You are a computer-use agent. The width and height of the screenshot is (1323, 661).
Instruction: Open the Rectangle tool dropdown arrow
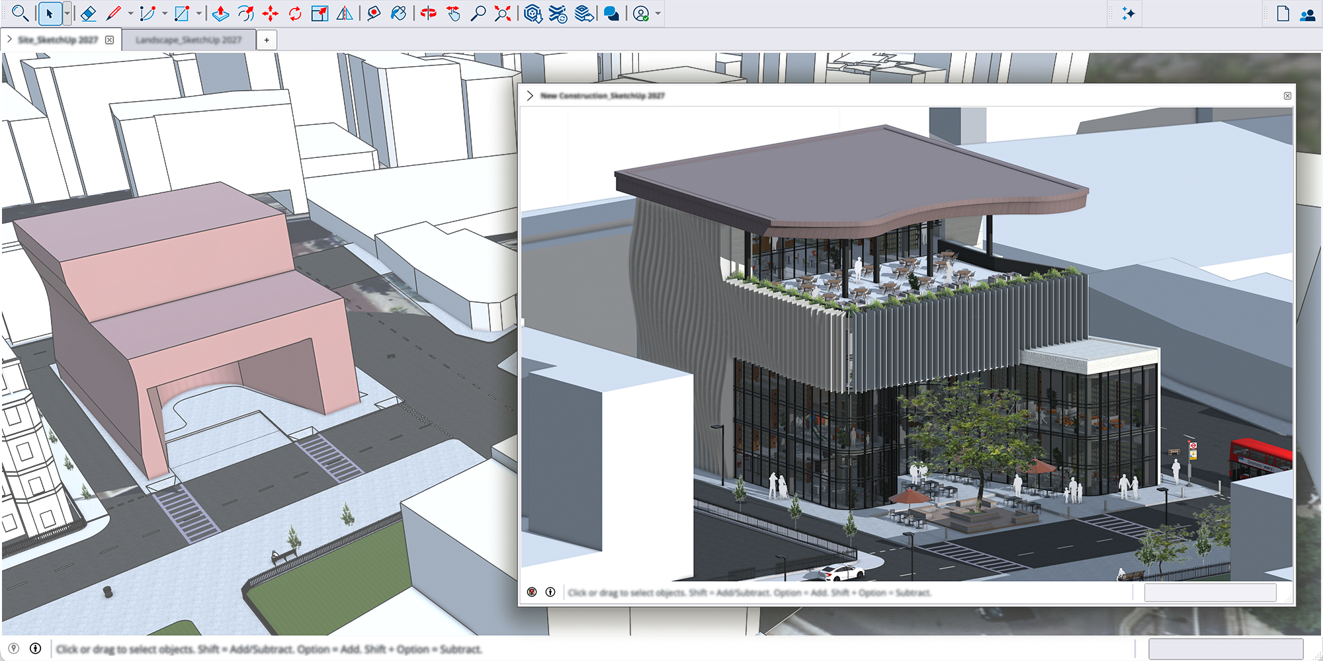point(198,13)
